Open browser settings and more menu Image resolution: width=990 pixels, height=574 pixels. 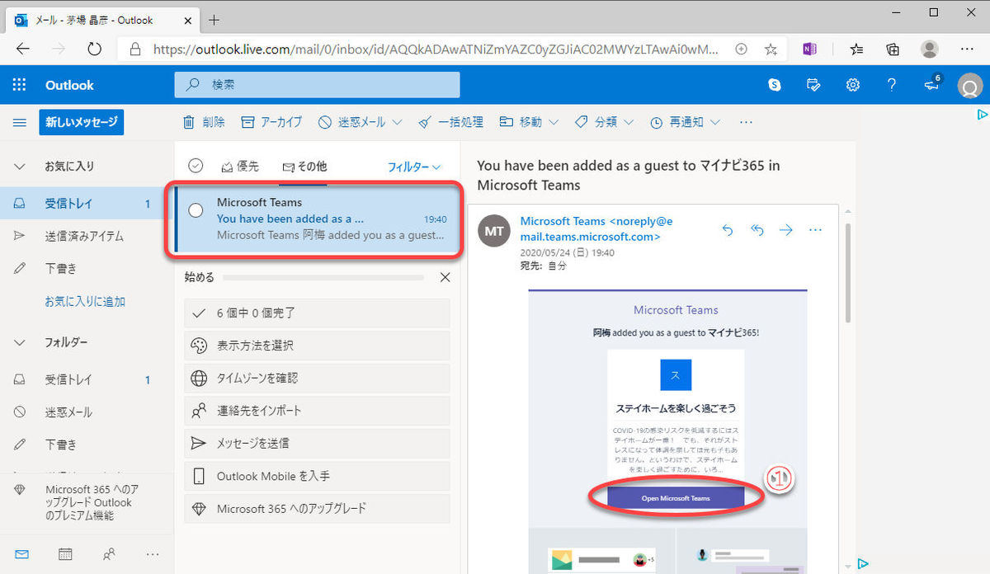tap(968, 49)
